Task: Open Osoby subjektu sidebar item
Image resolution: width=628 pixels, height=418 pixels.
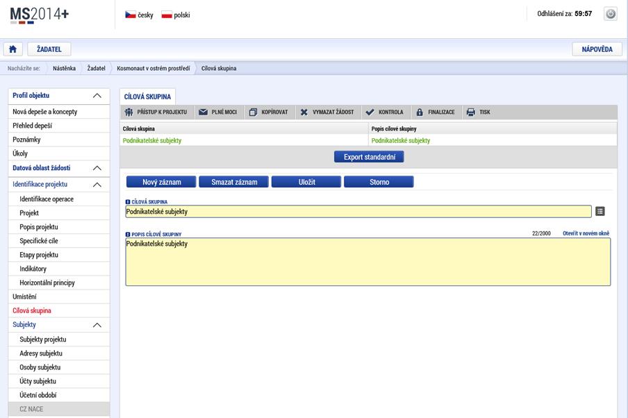Action: coord(59,367)
